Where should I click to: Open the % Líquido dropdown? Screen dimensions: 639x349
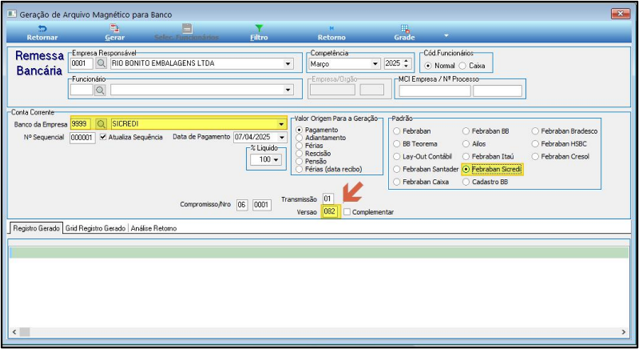pyautogui.click(x=276, y=159)
